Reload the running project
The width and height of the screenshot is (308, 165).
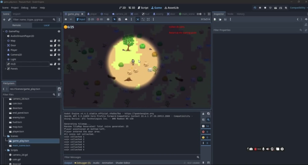pyautogui.click(x=255, y=8)
